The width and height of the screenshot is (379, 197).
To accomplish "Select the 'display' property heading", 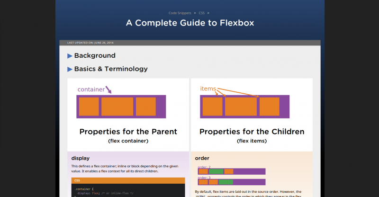I will 81,158.
